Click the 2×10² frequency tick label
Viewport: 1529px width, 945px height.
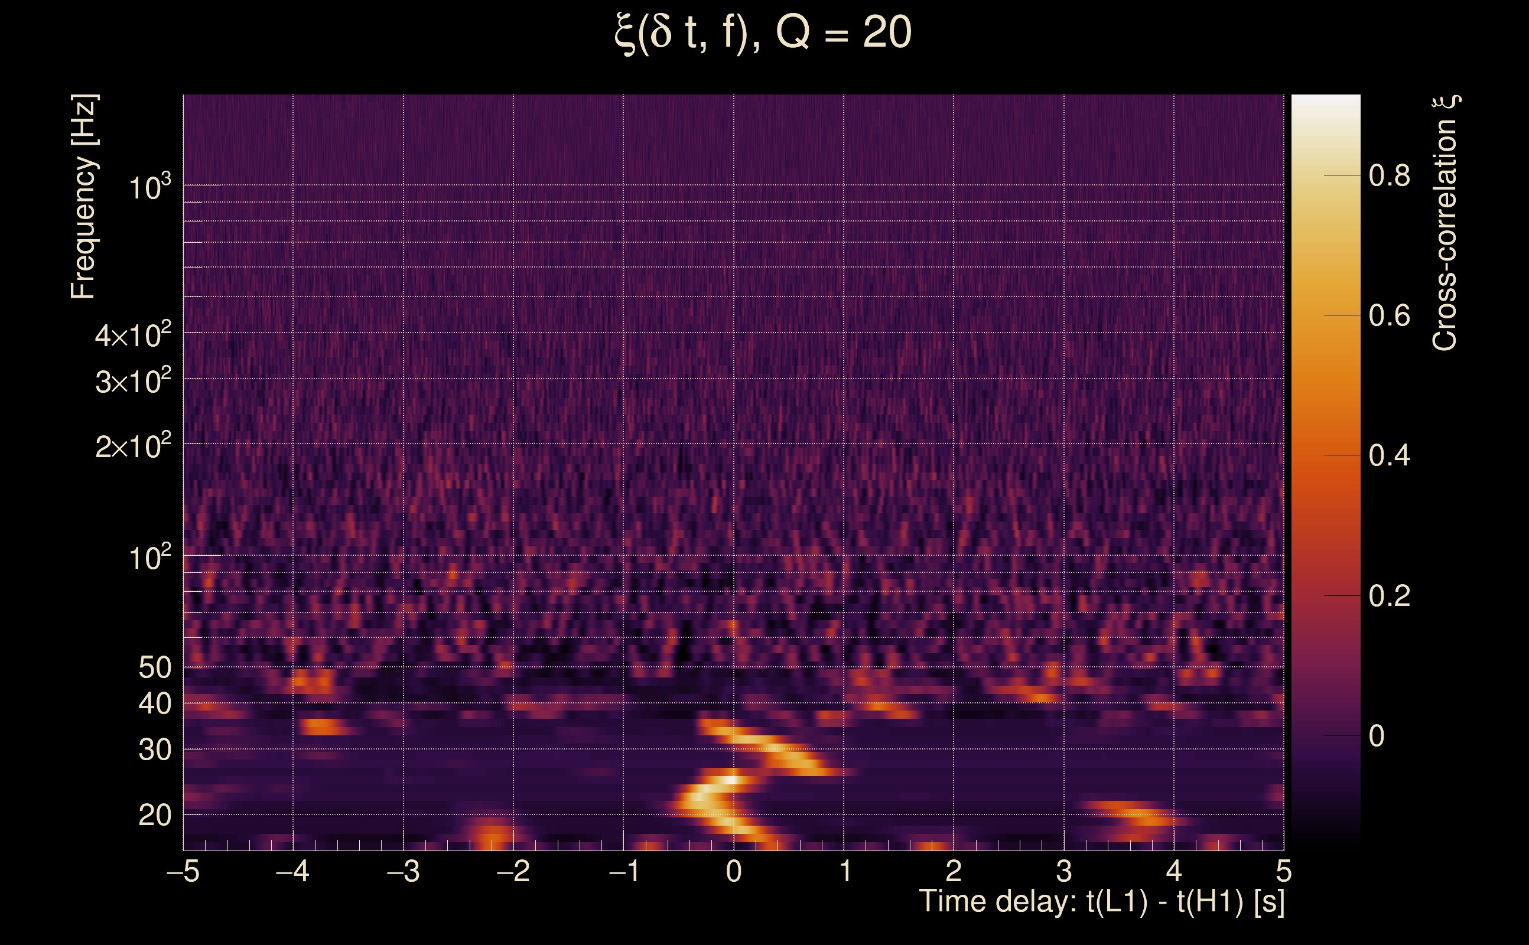pyautogui.click(x=132, y=445)
